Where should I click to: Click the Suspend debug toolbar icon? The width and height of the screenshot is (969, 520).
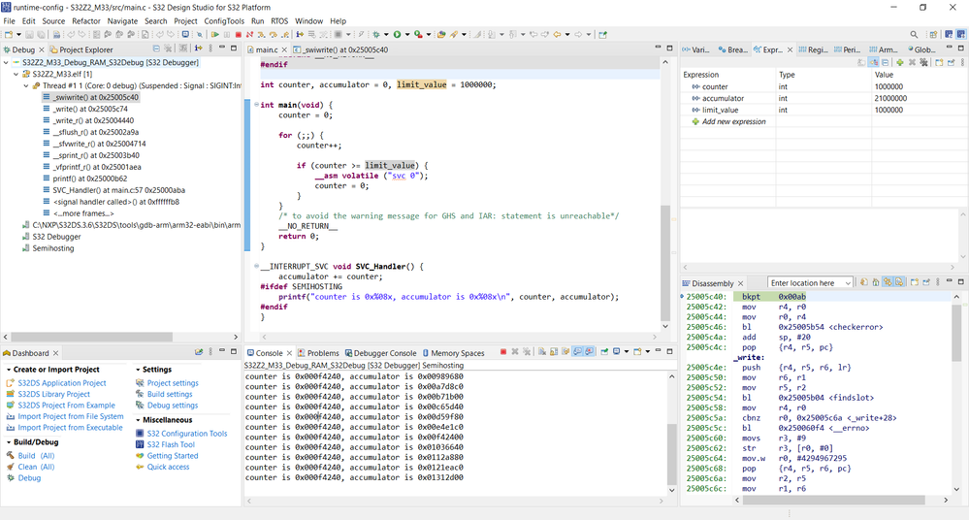coord(226,35)
